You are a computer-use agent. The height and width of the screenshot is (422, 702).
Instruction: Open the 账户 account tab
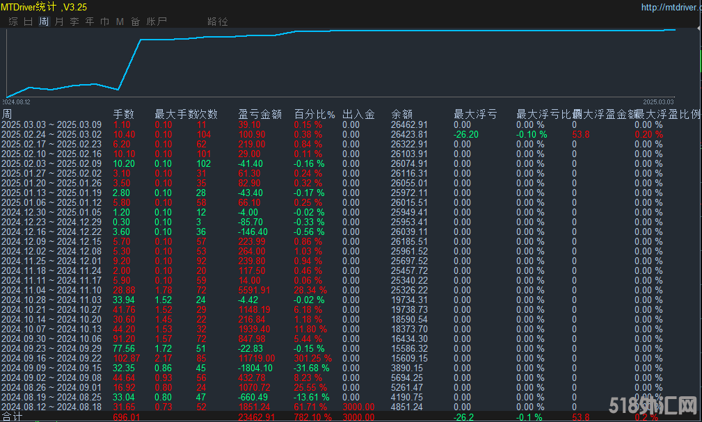pyautogui.click(x=157, y=22)
